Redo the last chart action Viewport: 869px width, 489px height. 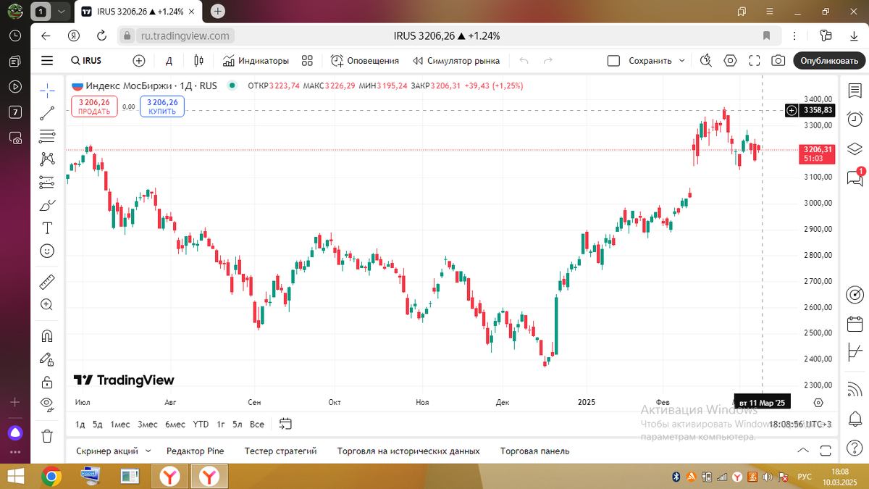pyautogui.click(x=548, y=61)
